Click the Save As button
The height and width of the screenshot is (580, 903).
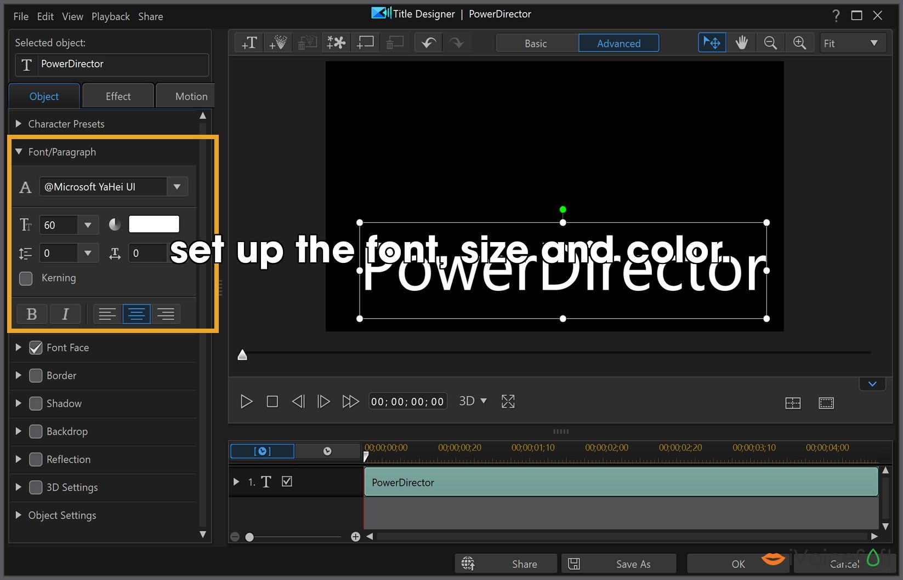tap(619, 564)
